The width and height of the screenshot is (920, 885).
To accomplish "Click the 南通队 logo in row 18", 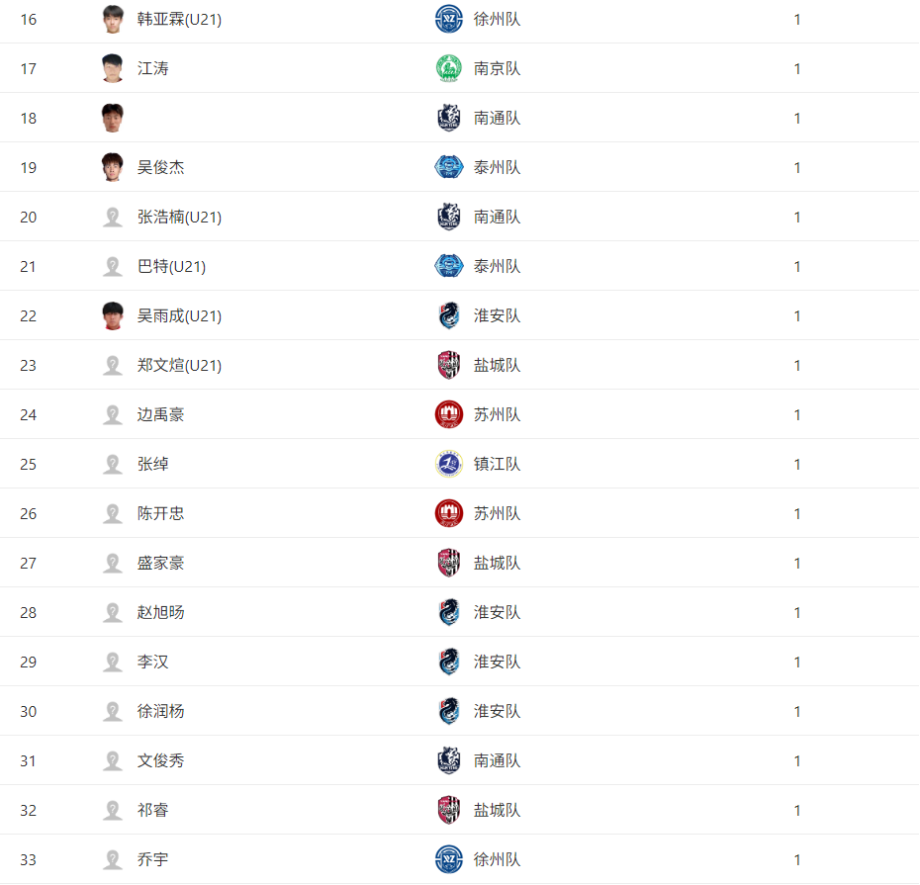I will tap(449, 118).
